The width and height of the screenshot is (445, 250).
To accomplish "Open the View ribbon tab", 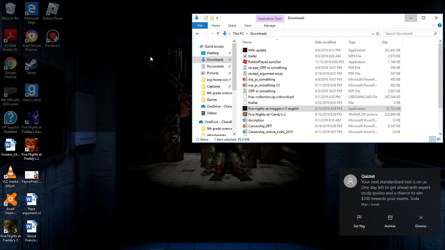I will tap(248, 25).
